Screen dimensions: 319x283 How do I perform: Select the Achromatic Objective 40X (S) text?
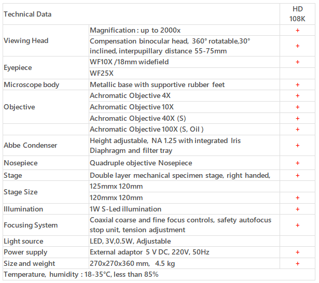(137, 118)
